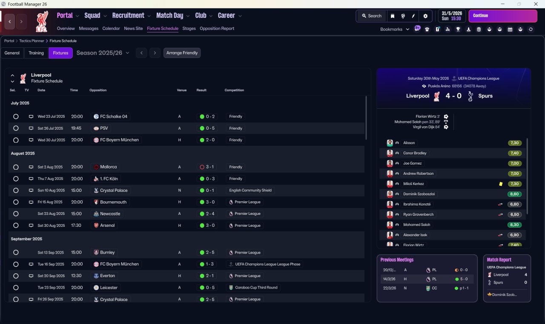The height and width of the screenshot is (324, 545).
Task: Select the 1. FC Köln fixture radio
Action: (16, 179)
